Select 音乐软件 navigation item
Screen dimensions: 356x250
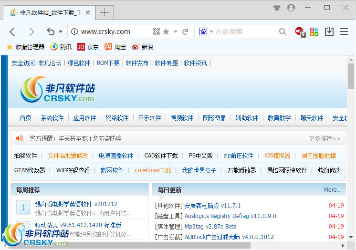click(x=150, y=118)
